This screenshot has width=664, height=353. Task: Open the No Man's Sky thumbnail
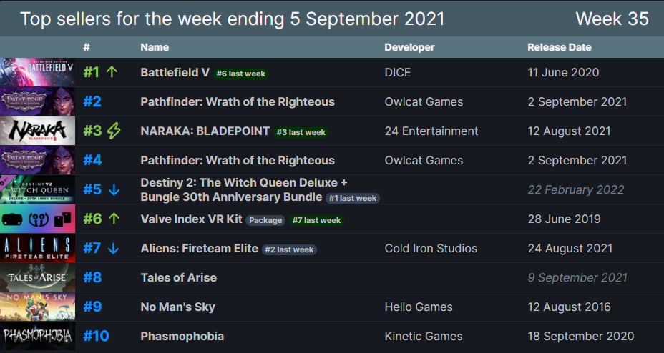point(37,307)
